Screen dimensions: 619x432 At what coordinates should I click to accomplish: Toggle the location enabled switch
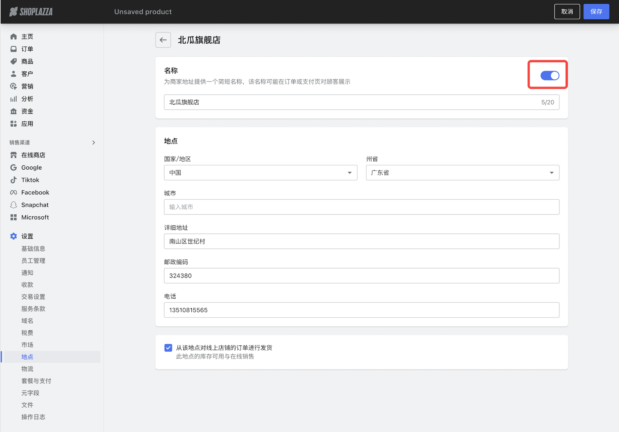(x=550, y=75)
